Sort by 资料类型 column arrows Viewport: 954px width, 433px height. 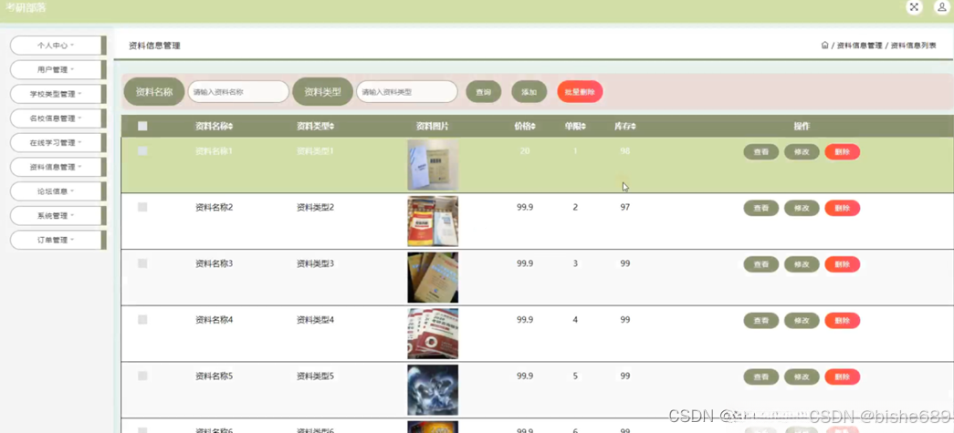click(331, 127)
